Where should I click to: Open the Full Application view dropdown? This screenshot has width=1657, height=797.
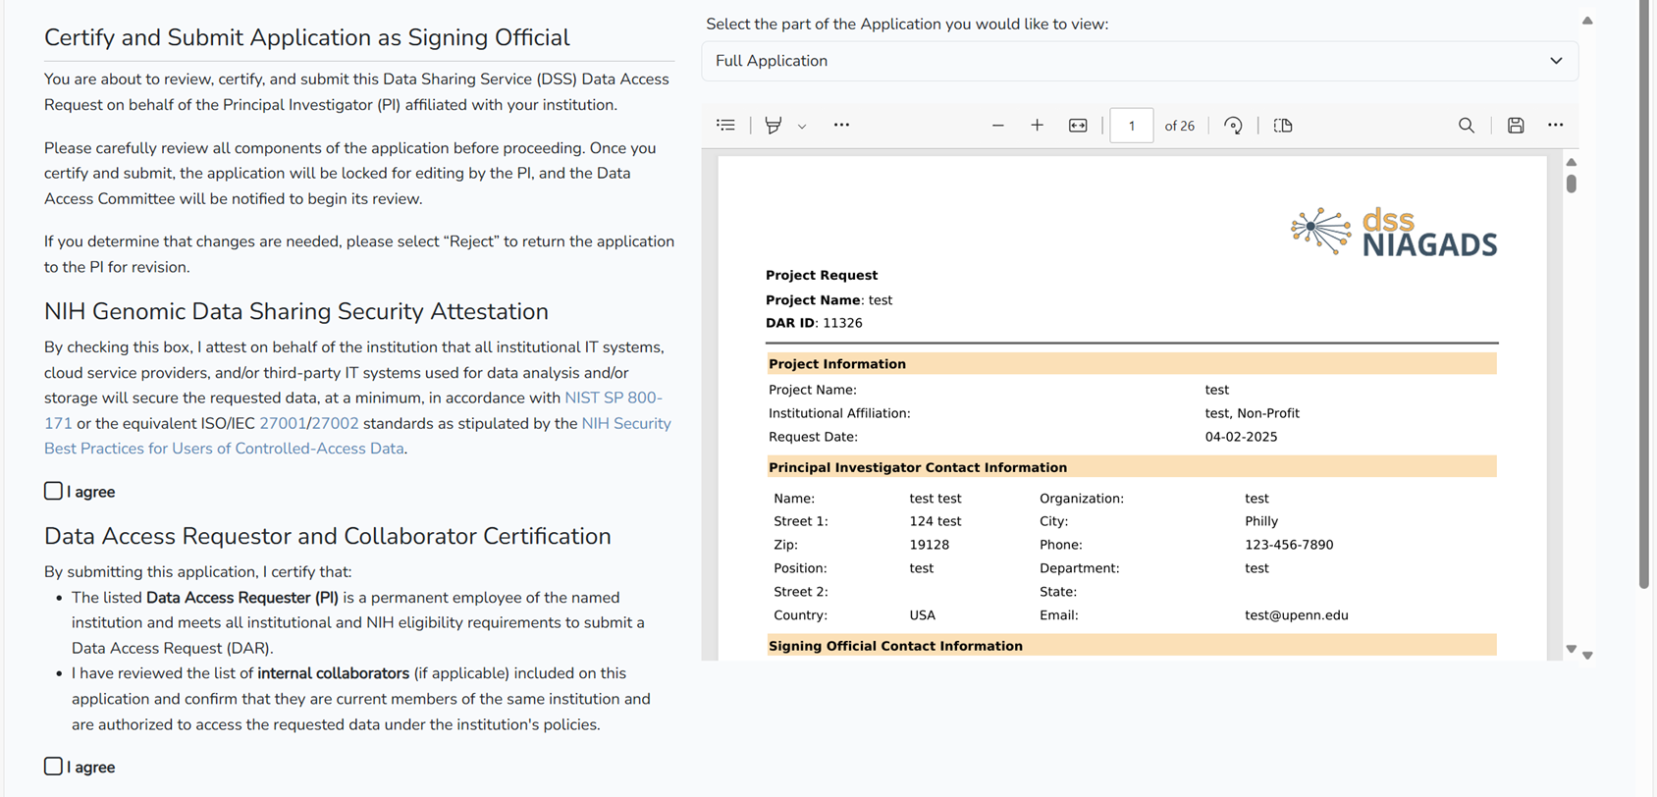1139,61
